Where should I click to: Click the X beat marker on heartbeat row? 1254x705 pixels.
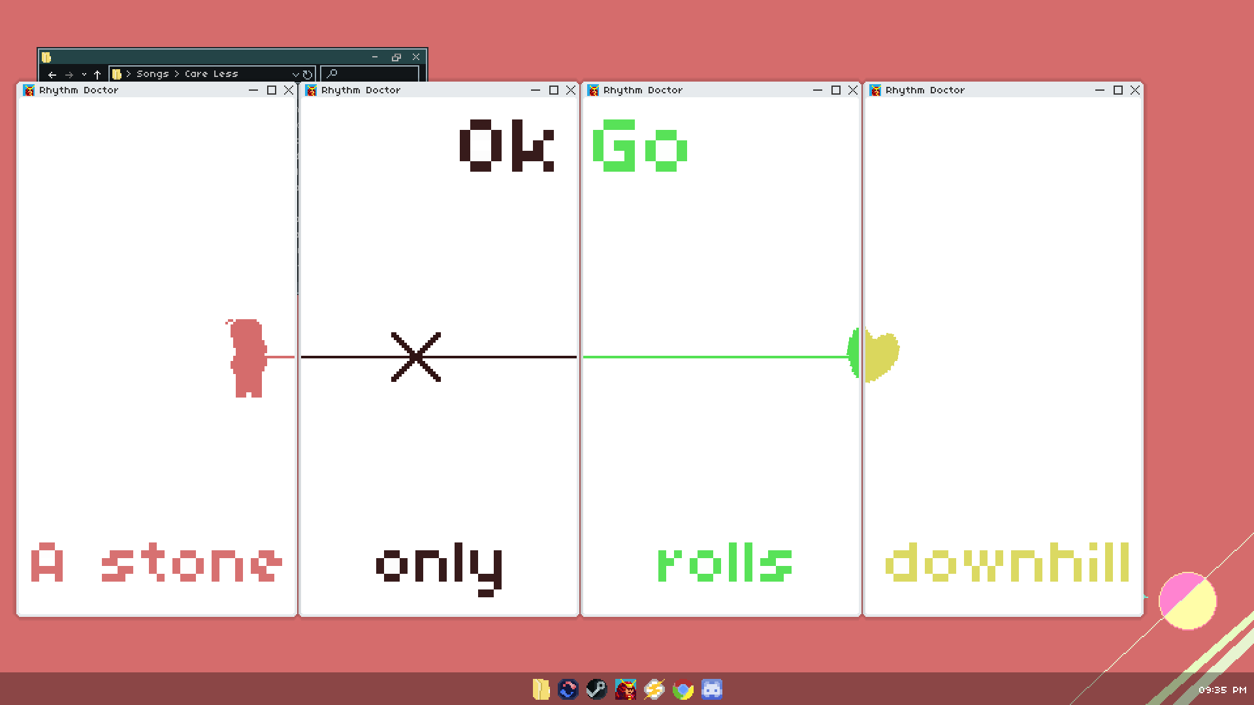pyautogui.click(x=416, y=357)
